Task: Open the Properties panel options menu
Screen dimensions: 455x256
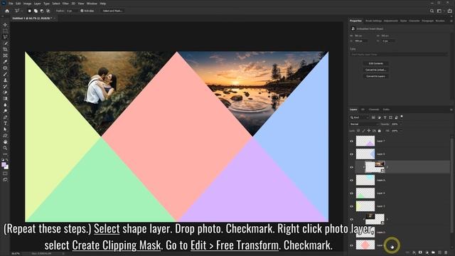Action: coord(451,21)
